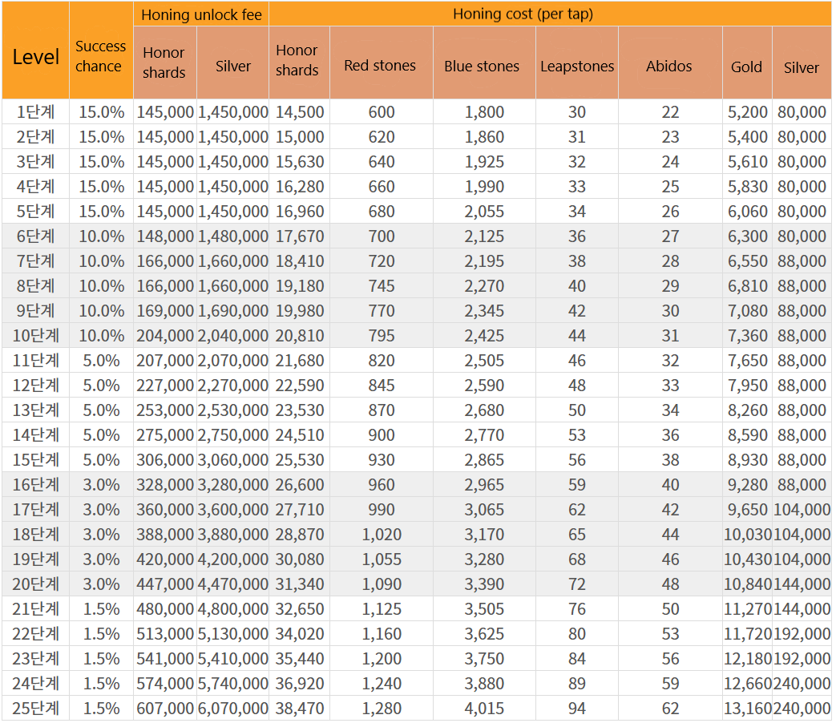Select red stones value 900
836x723 pixels.
[x=382, y=435]
